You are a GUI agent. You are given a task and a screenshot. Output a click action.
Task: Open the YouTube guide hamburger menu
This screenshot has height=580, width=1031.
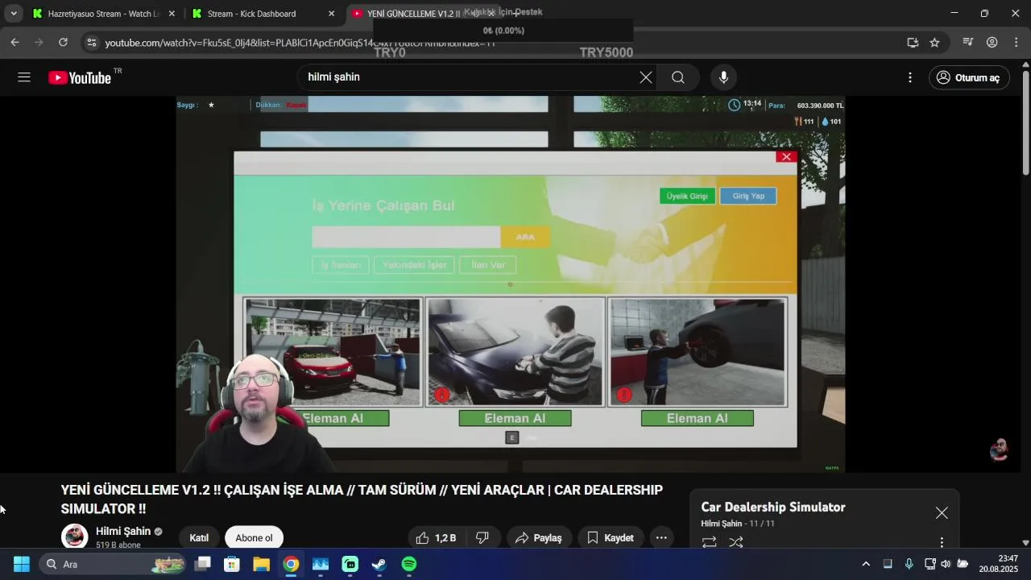(24, 77)
